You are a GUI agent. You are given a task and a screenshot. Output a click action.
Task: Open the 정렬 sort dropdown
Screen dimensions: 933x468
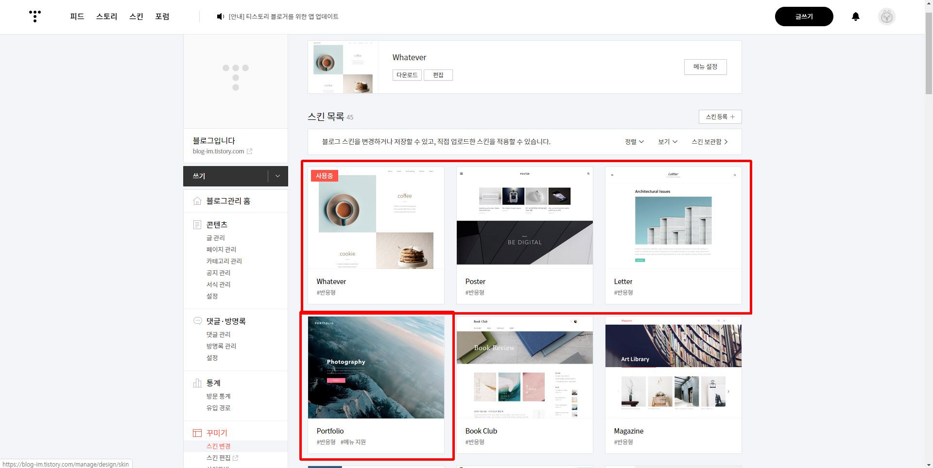click(634, 142)
